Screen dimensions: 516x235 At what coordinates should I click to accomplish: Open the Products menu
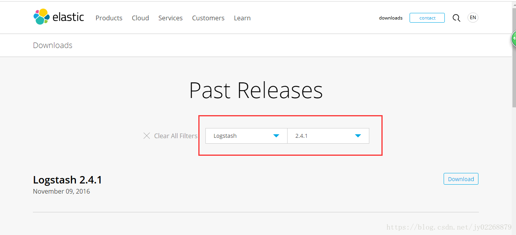tap(109, 18)
